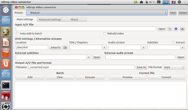Image resolution: width=188 pixels, height=110 pixels.
Task: Expand the Subtitles dropdown arrow
Action: [x=182, y=47]
